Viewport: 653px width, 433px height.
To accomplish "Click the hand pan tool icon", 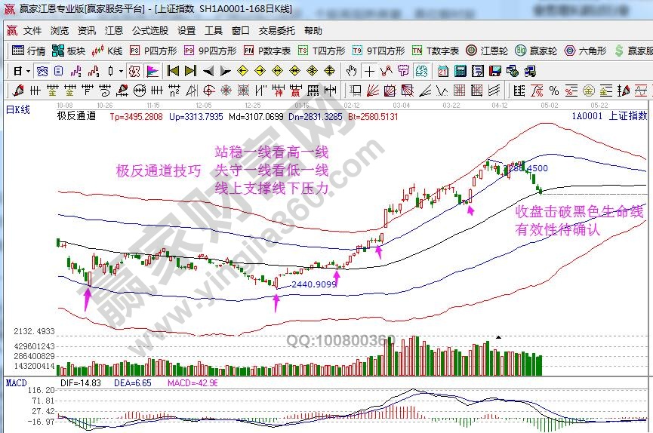I will coord(351,71).
